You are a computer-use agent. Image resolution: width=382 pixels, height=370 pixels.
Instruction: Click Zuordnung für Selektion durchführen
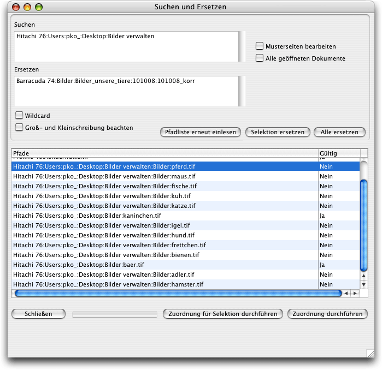(x=222, y=314)
